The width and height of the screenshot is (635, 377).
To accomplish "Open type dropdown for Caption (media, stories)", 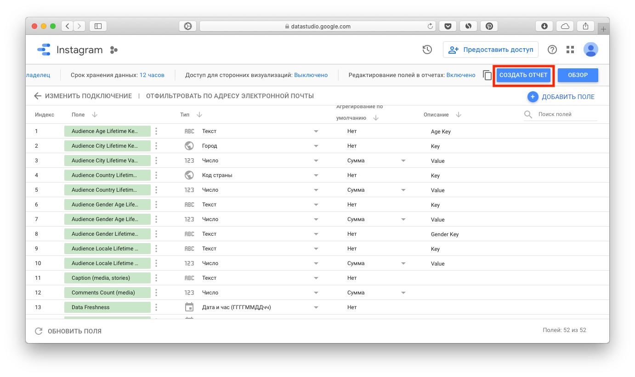I will [x=316, y=278].
